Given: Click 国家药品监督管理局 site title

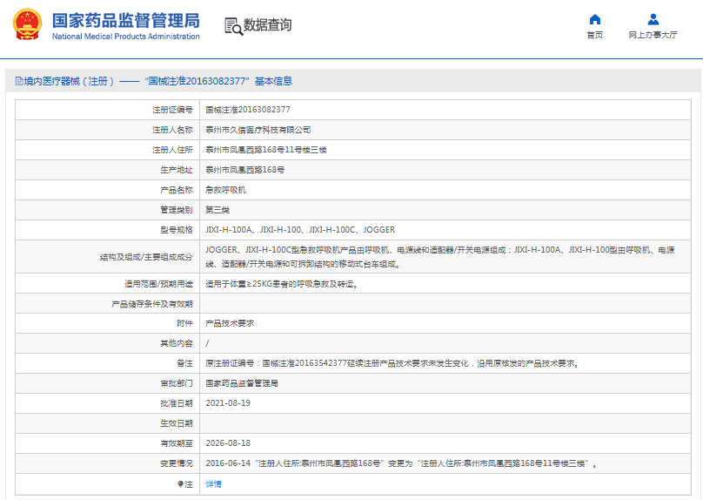Looking at the screenshot, I should coord(126,21).
